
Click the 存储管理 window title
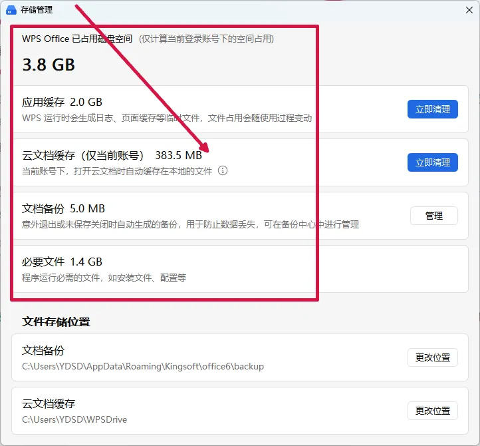[x=37, y=10]
